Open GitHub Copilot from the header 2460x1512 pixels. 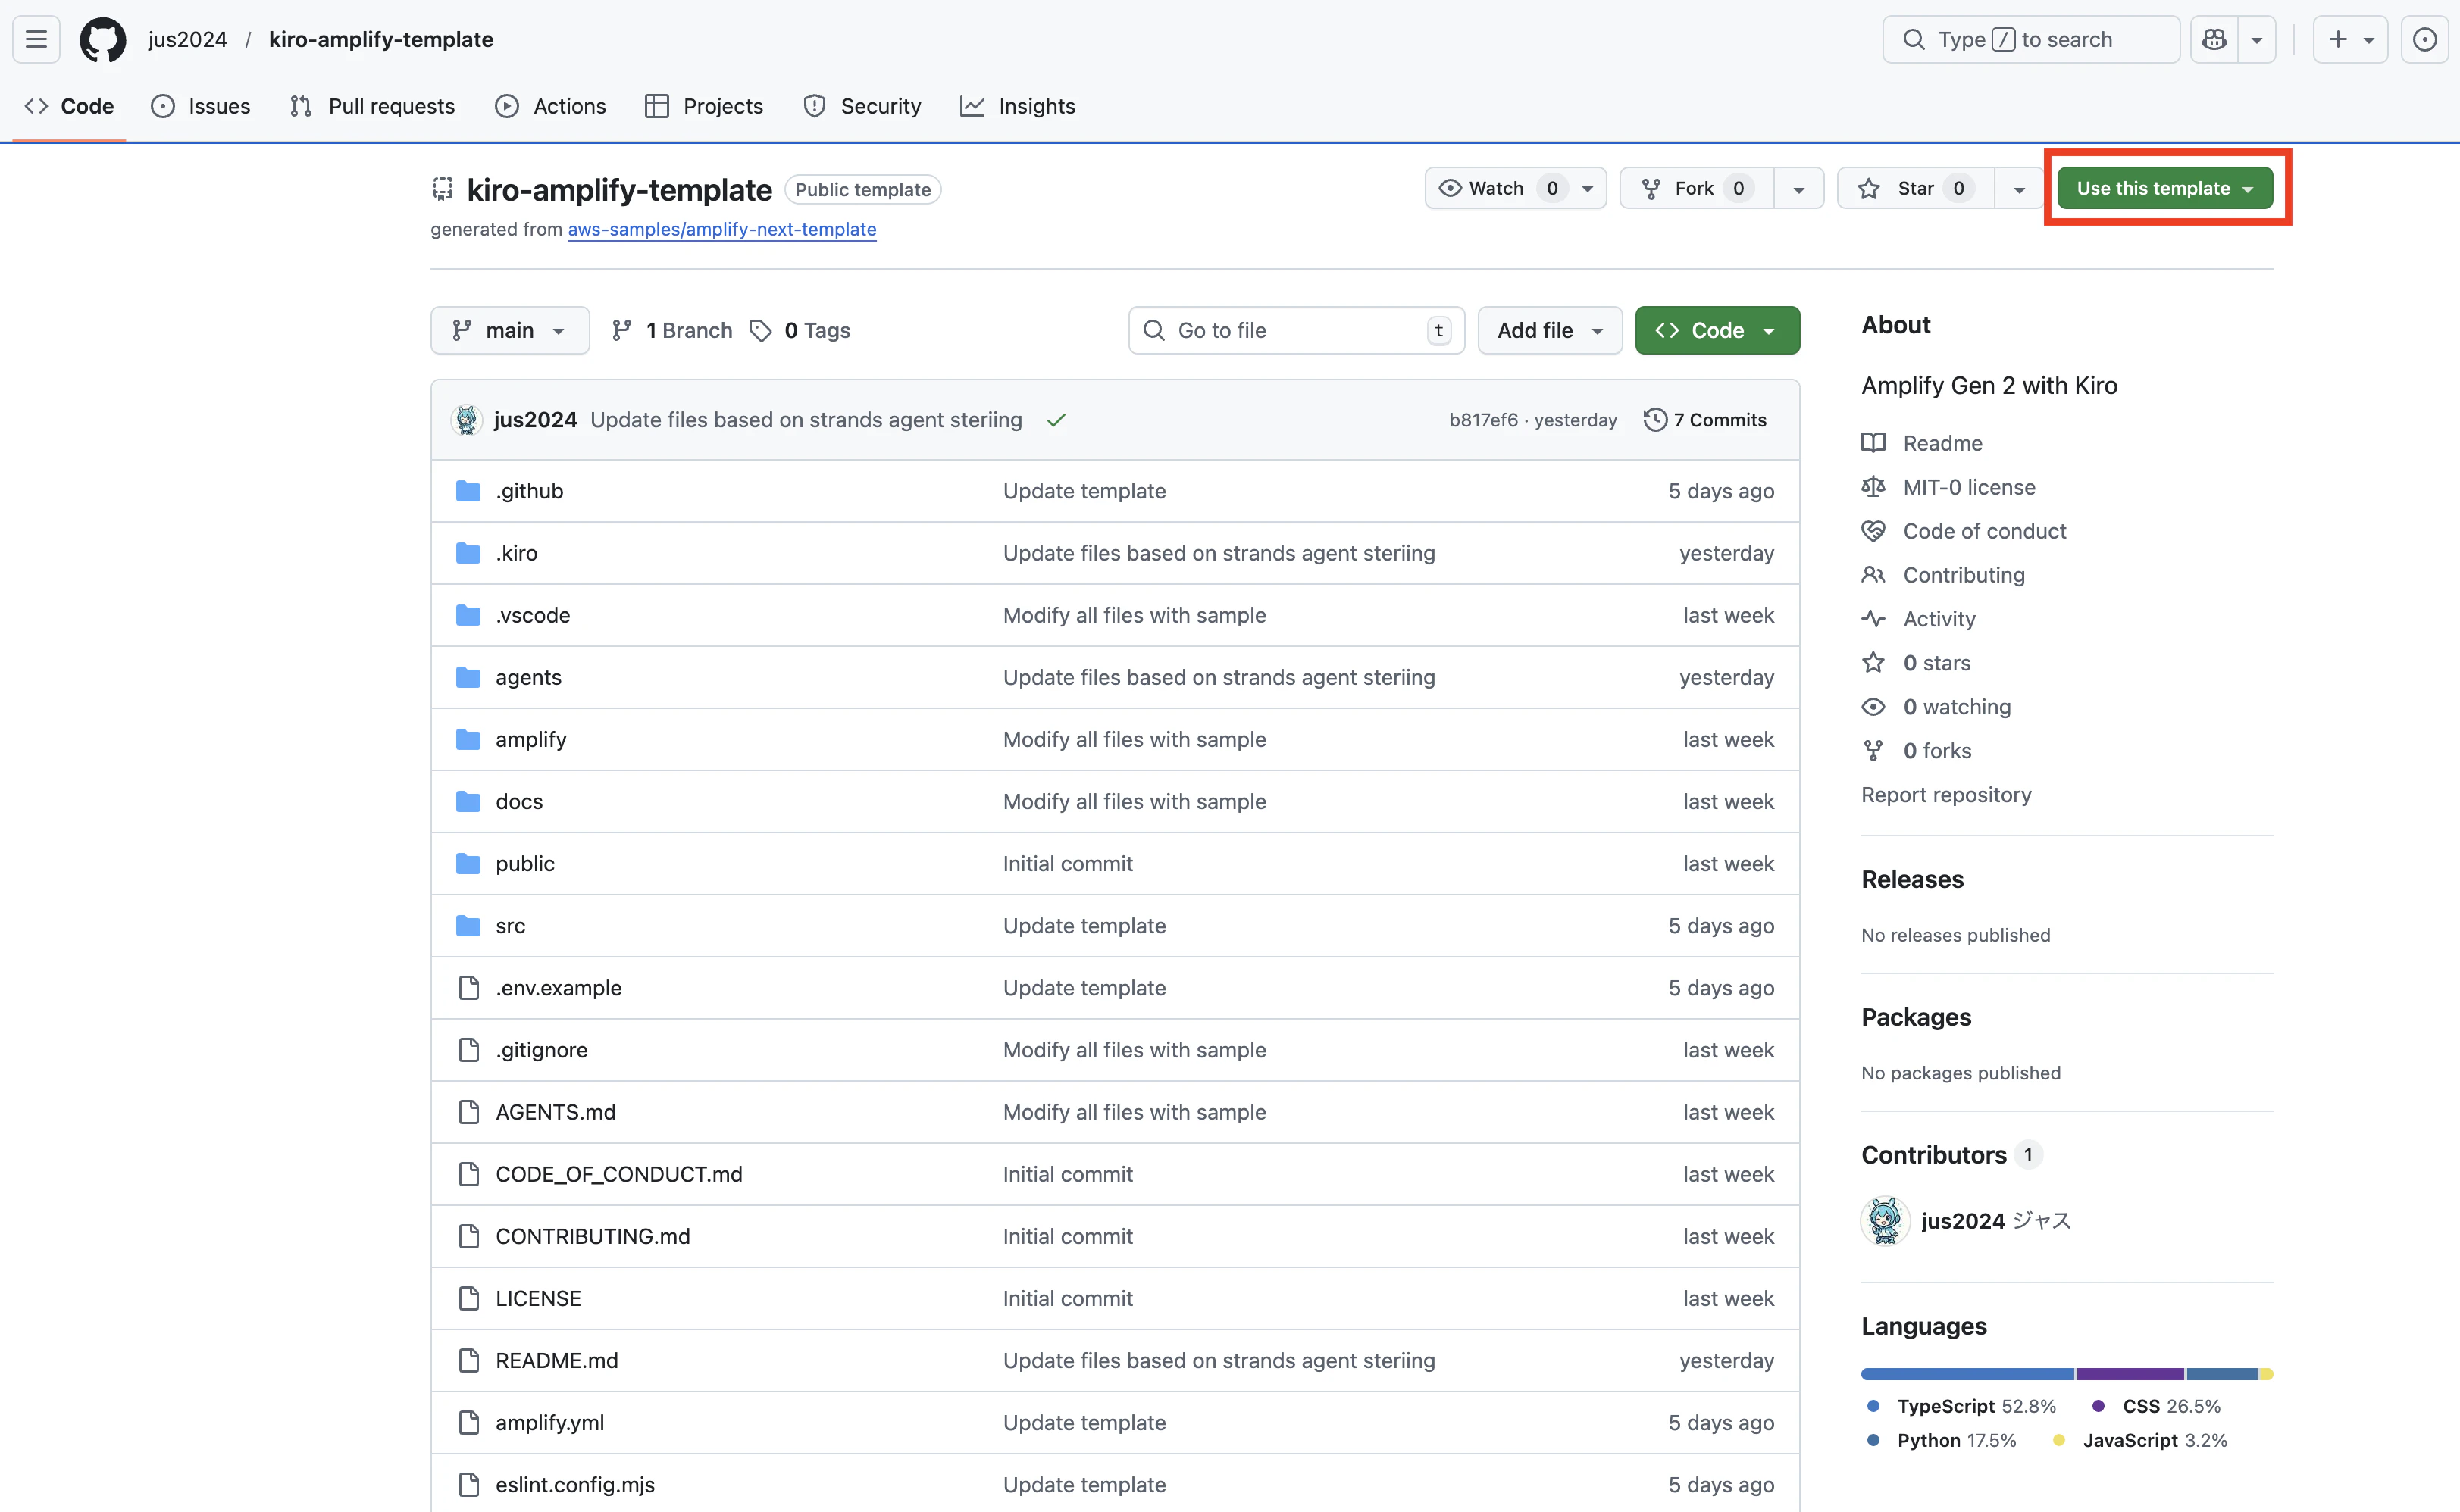(2214, 39)
